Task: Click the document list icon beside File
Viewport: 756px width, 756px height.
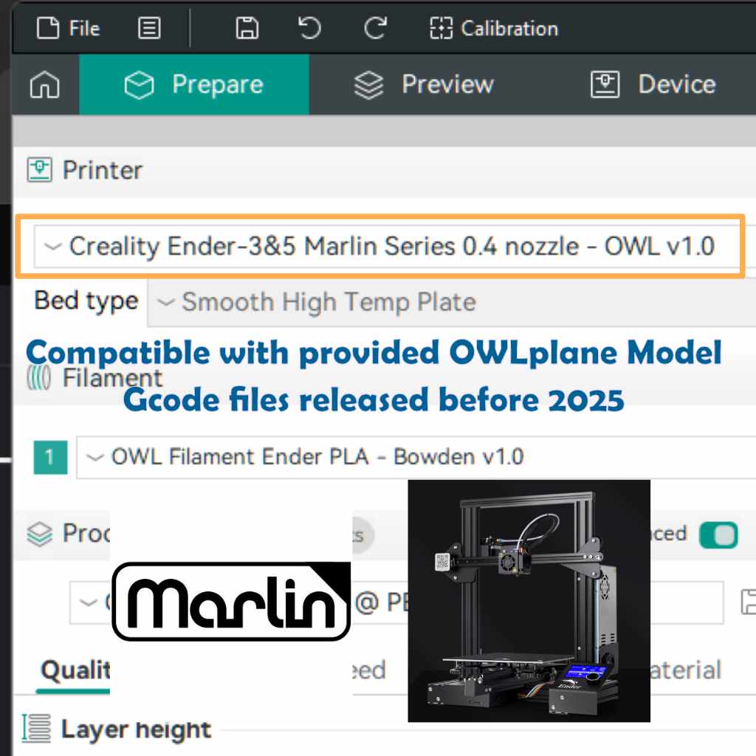Action: click(149, 29)
